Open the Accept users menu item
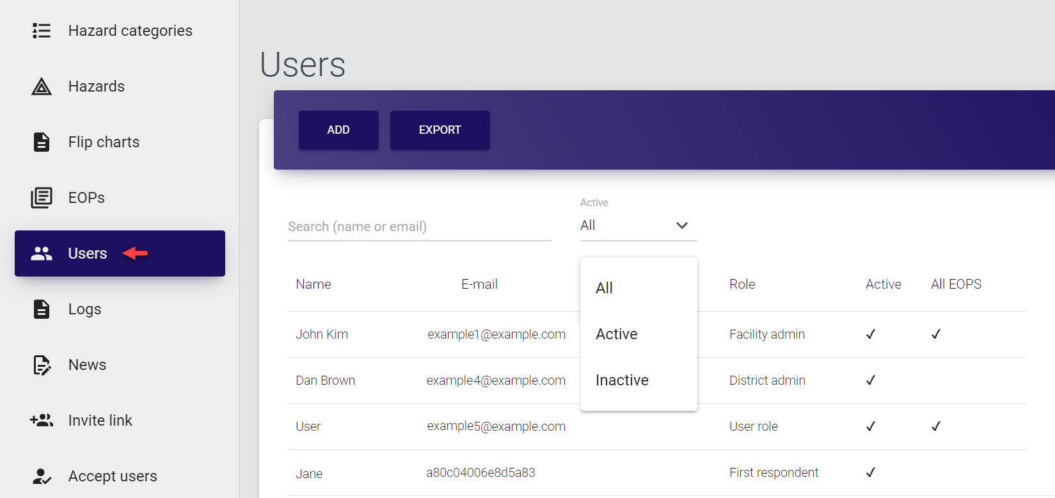 [113, 476]
